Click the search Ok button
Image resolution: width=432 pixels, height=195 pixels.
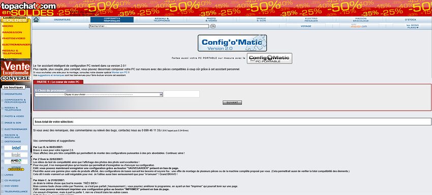pyautogui.click(x=212, y=26)
